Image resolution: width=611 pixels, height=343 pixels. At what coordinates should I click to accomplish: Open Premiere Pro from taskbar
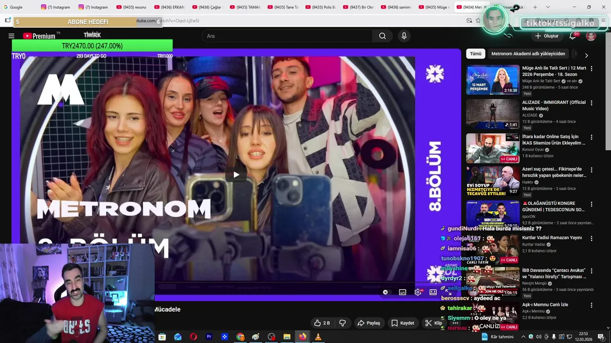pyautogui.click(x=209, y=337)
